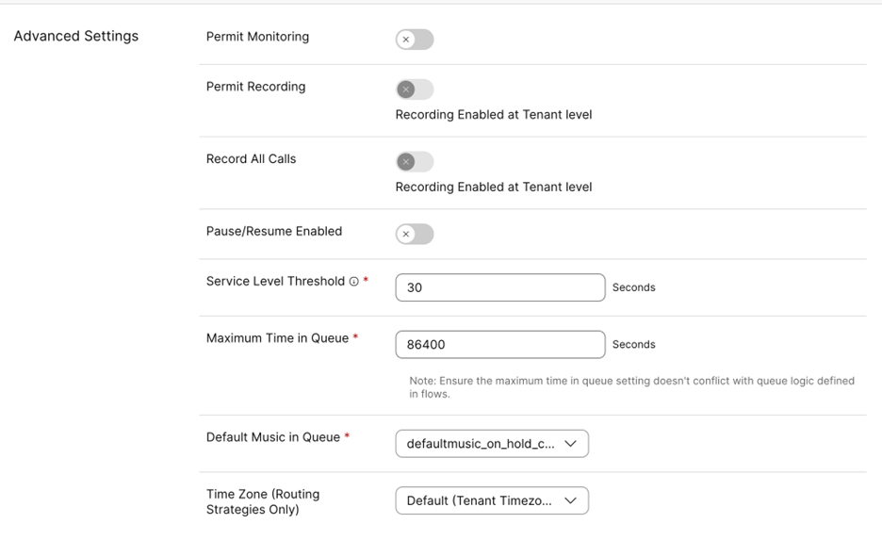Click the Record All Calls label

click(251, 158)
